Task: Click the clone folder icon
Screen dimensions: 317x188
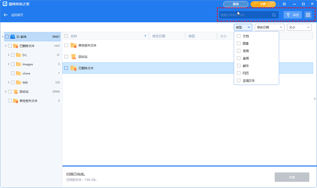Action: (19, 73)
